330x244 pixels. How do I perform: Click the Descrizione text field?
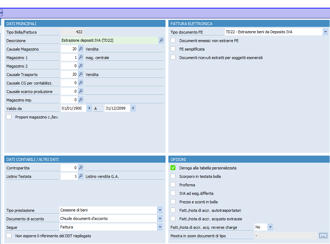[109, 40]
